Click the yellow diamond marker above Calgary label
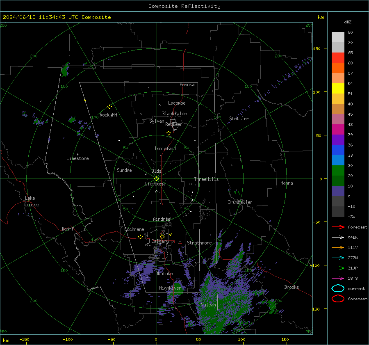 point(162,236)
